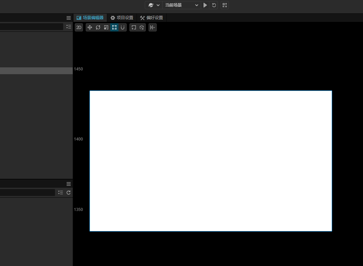Toggle 2D view mode button

79,27
